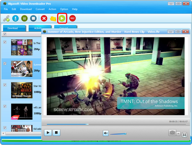Image resolution: width=192 pixels, height=145 pixels.
Task: Toggle fullscreen in the video player
Action: click(184, 134)
